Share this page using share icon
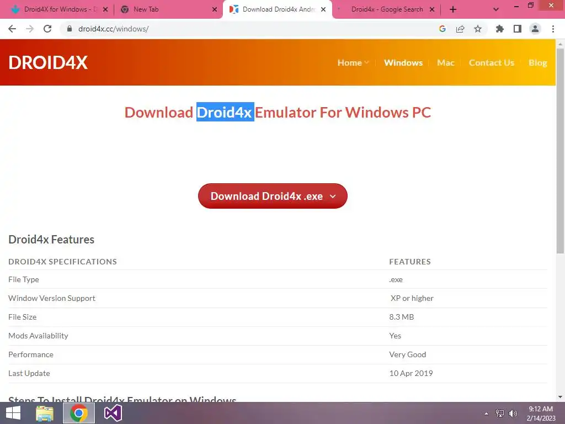This screenshot has height=424, width=565. [460, 29]
